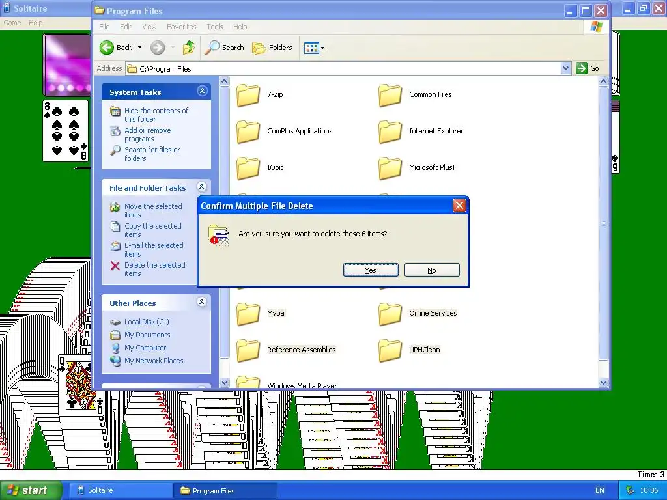This screenshot has height=500, width=667.
Task: Click task pane scrollbar down arrow
Action: click(x=225, y=382)
